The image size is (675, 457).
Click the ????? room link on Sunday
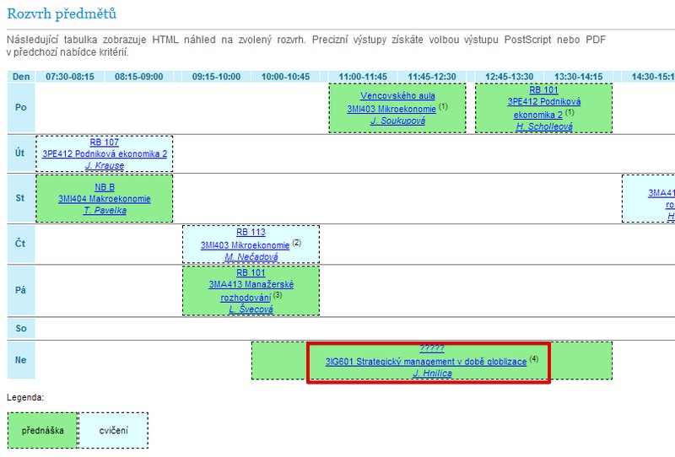pos(433,349)
